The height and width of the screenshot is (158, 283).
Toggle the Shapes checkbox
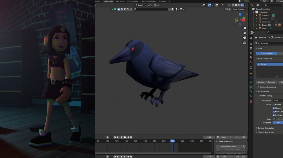point(274,108)
